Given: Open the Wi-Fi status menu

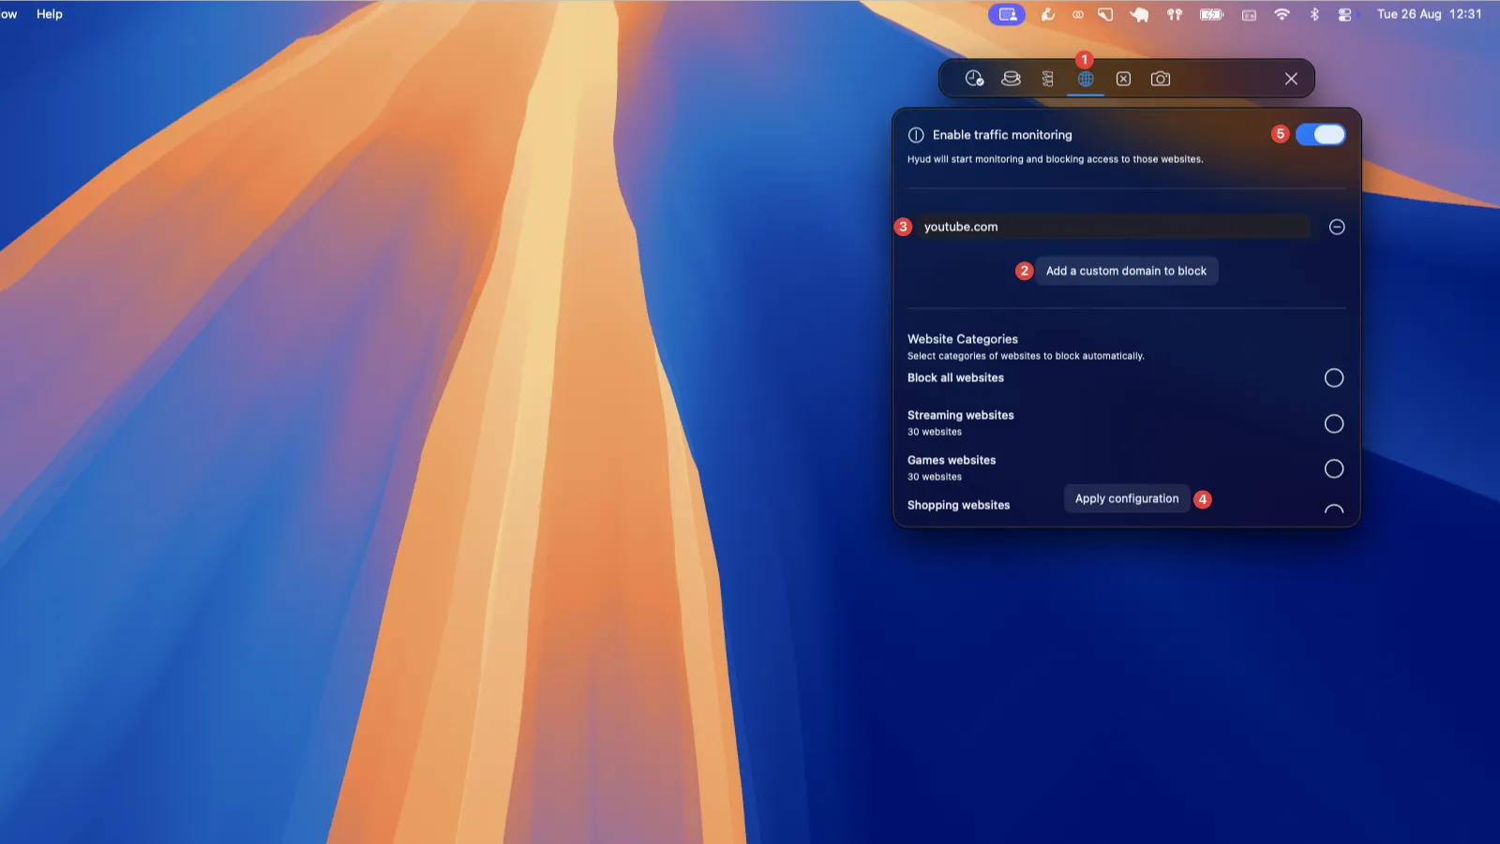Looking at the screenshot, I should (x=1282, y=14).
